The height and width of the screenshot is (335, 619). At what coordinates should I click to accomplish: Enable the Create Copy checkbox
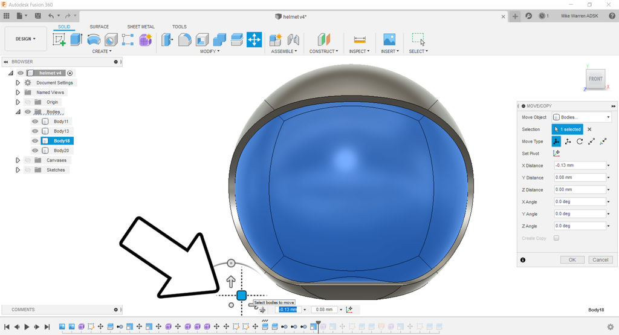point(556,238)
